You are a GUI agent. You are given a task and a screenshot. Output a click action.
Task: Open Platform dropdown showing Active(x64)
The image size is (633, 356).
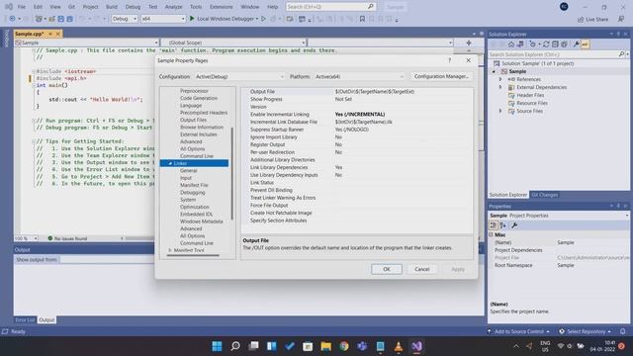pyautogui.click(x=359, y=77)
